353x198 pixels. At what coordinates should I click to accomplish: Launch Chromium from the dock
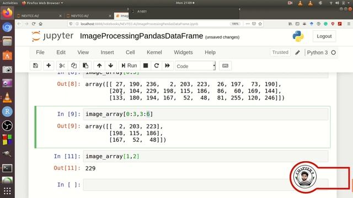(7, 27)
